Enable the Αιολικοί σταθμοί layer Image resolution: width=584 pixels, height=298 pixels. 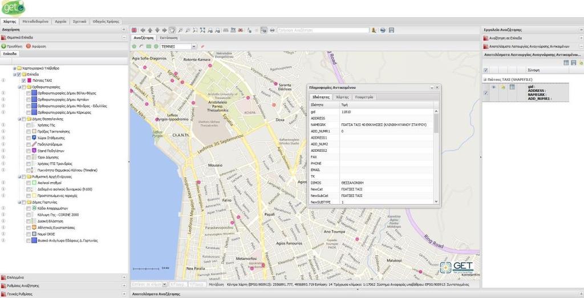click(29, 183)
